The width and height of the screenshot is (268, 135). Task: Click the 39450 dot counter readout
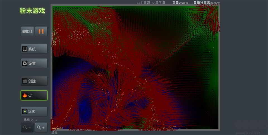pyautogui.click(x=207, y=3)
